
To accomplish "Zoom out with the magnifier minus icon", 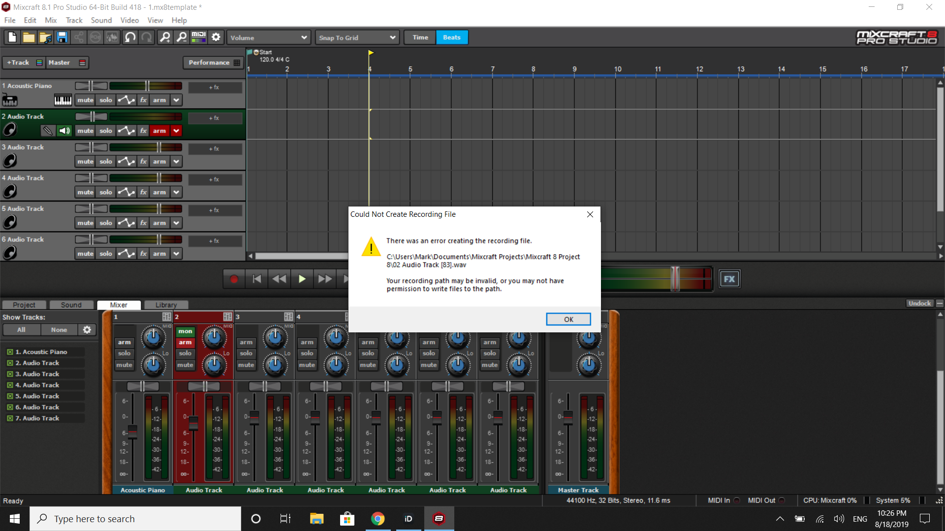I will [x=182, y=37].
